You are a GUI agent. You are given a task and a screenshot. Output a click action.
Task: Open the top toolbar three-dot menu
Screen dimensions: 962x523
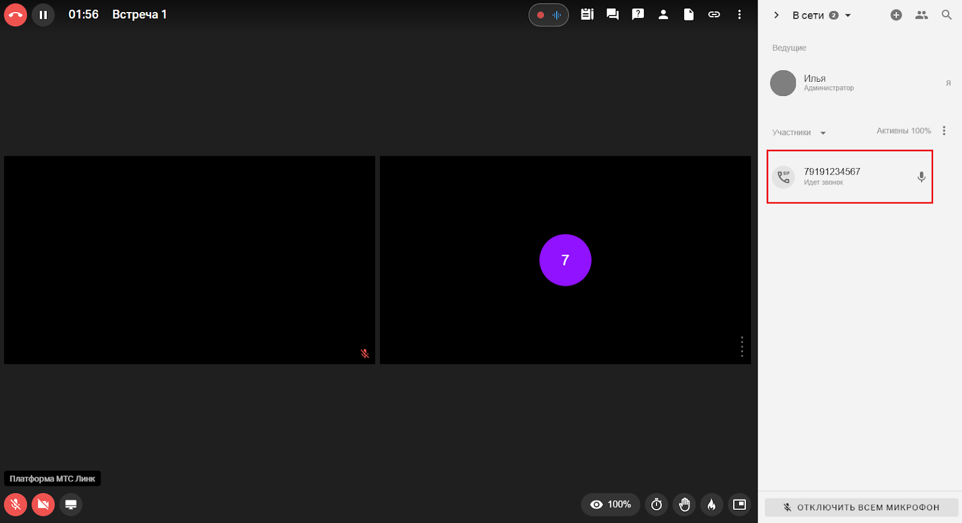[x=739, y=14]
